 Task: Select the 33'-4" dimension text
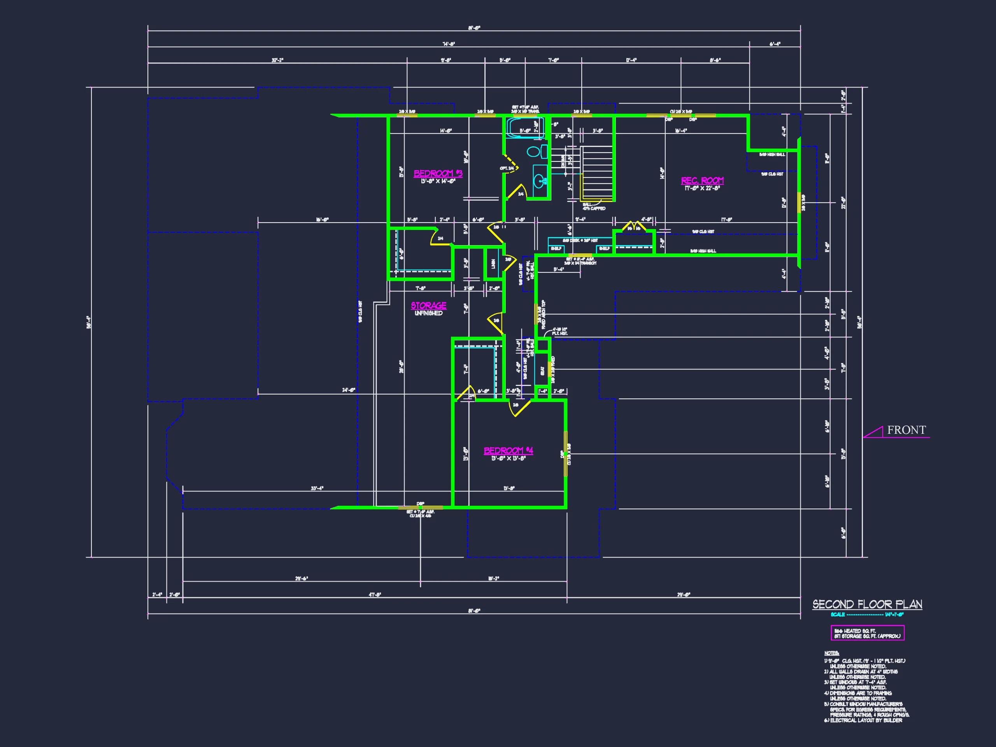click(317, 489)
